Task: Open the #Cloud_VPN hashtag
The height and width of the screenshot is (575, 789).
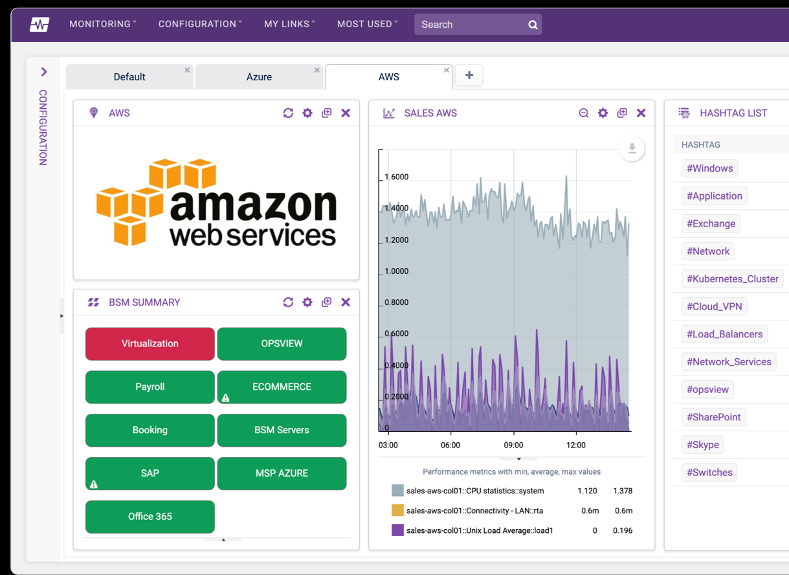Action: click(x=715, y=306)
